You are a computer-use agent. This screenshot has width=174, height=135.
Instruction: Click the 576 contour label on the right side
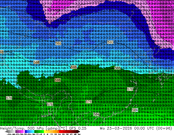(130, 89)
